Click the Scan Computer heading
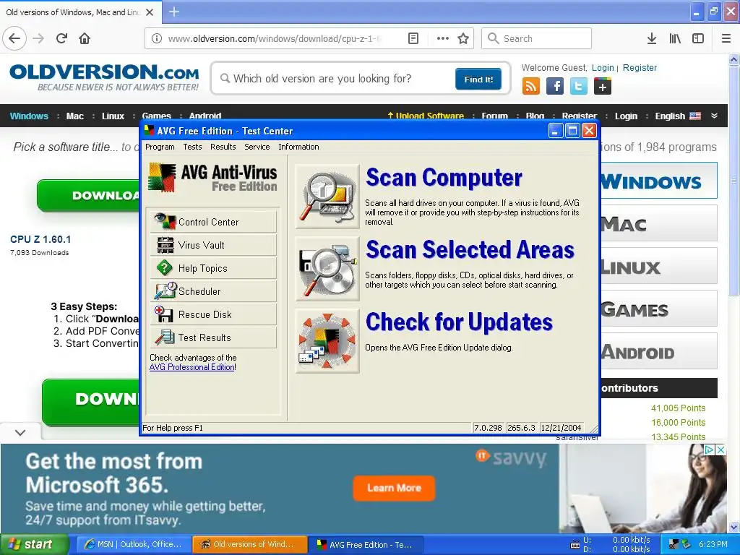Screen dimensions: 740x555 [x=444, y=178]
